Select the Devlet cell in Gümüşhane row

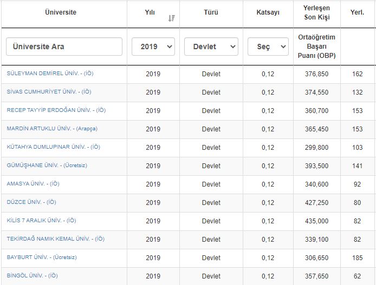[x=211, y=166]
